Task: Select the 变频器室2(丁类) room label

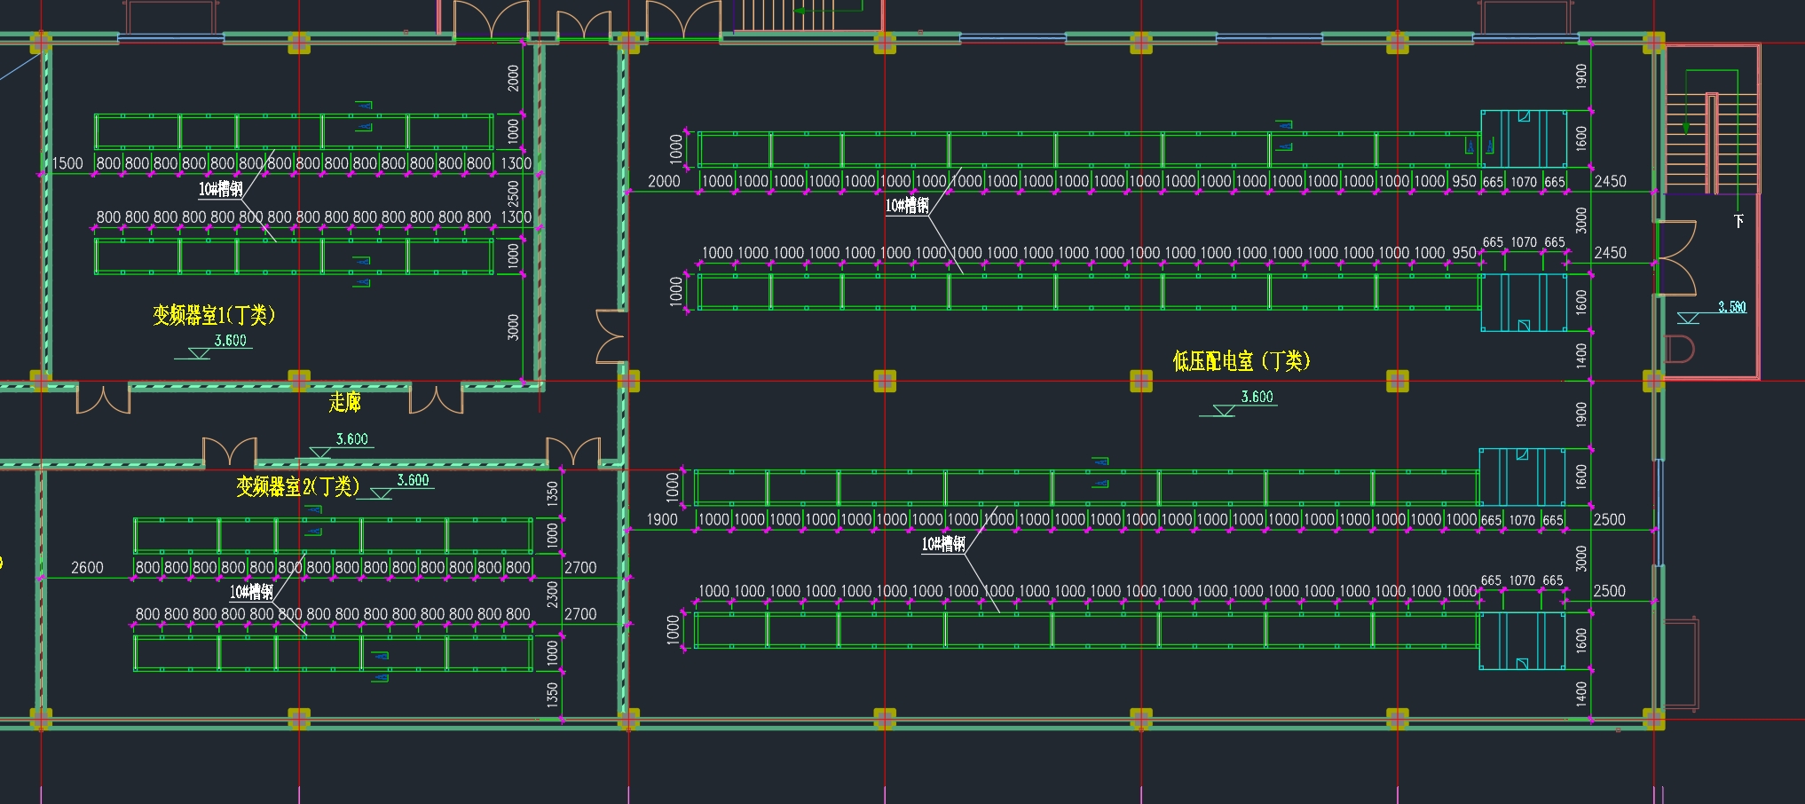Action: [297, 486]
